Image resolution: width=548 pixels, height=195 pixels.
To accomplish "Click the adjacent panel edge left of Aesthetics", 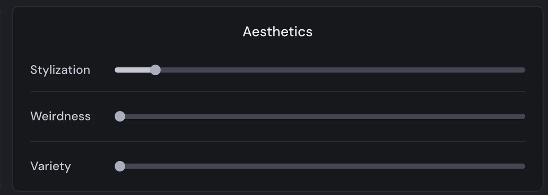I will (2, 98).
